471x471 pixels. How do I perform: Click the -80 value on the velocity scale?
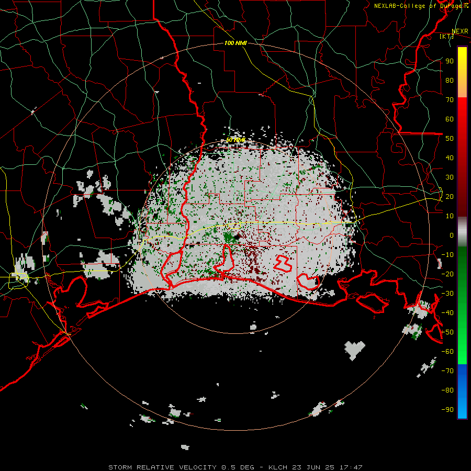click(447, 390)
